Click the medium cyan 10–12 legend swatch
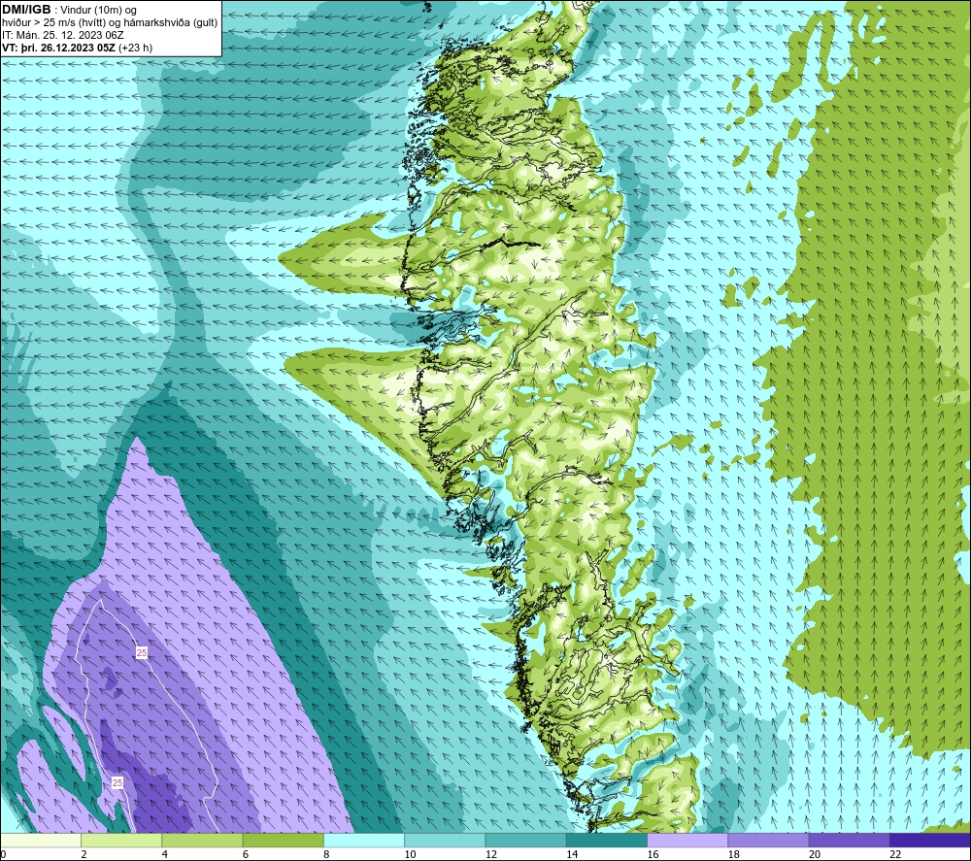The height and width of the screenshot is (861, 971). 445,841
